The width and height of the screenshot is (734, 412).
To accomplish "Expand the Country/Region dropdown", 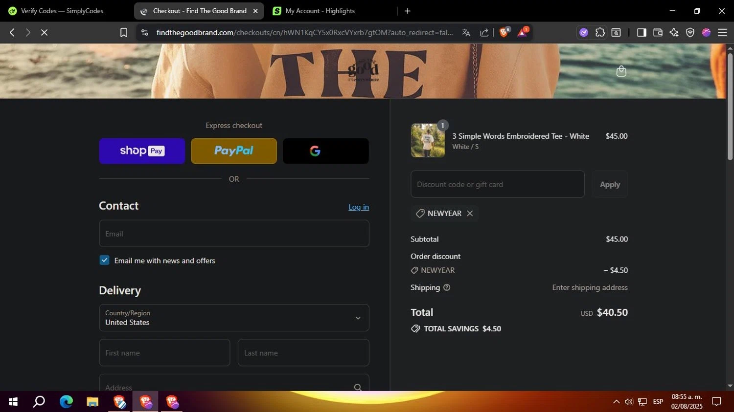I will pyautogui.click(x=234, y=318).
